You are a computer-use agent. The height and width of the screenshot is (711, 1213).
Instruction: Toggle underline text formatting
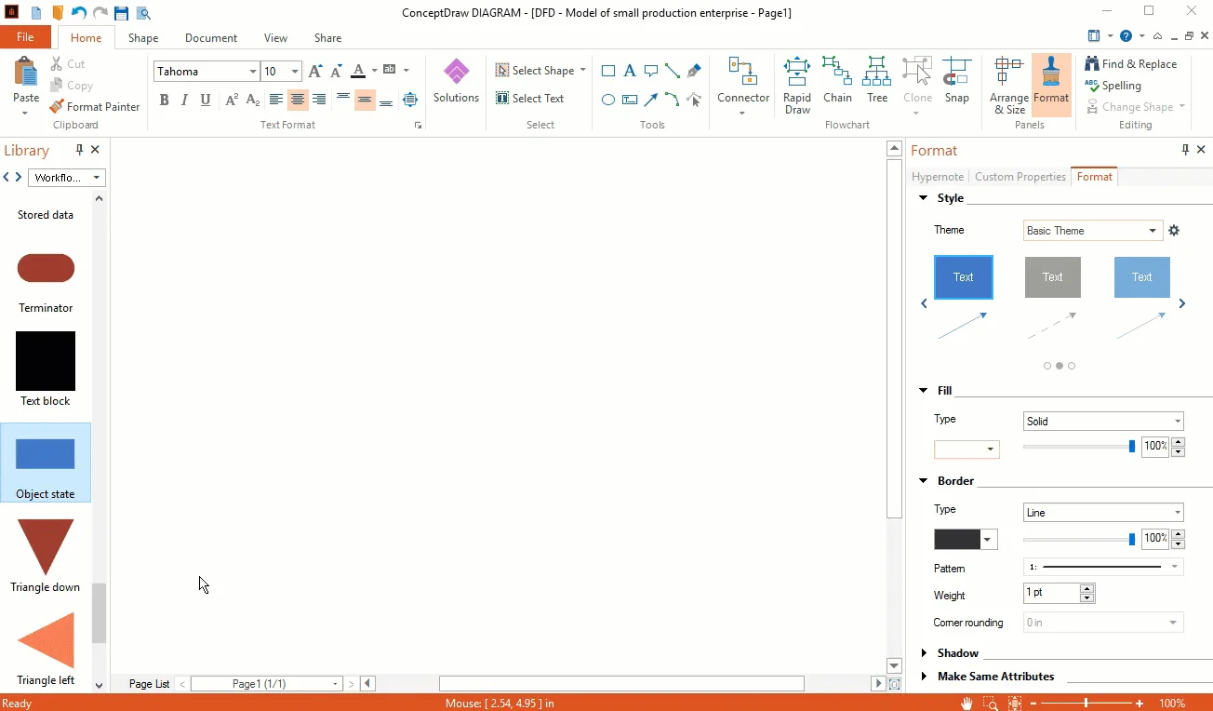206,101
